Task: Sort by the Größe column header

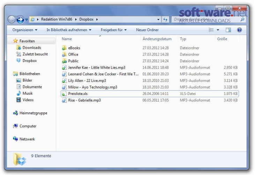Action: (222, 39)
